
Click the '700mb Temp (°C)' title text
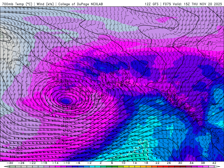click(17, 4)
